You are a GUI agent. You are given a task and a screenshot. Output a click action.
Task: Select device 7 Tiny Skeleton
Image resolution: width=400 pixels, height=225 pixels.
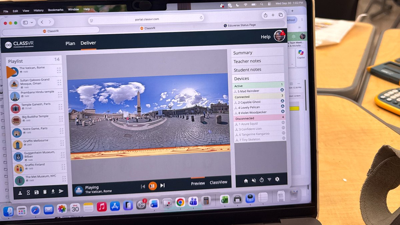[x=261, y=139]
